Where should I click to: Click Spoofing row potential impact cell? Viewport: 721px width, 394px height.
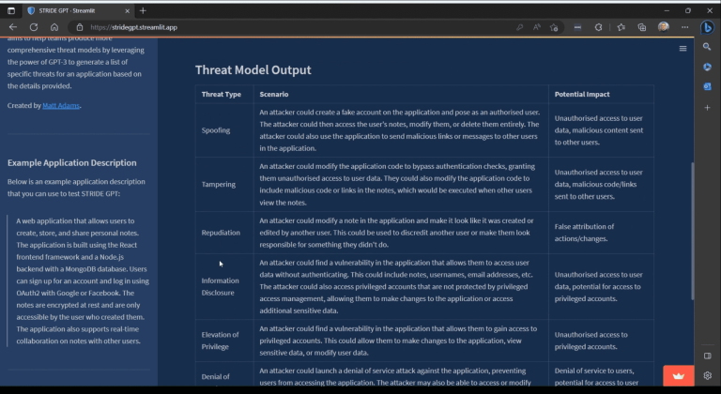pyautogui.click(x=599, y=130)
